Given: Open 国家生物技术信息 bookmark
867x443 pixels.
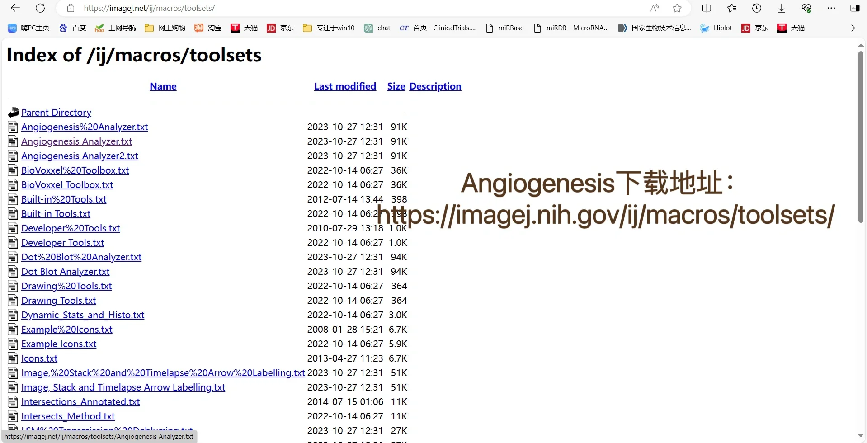Looking at the screenshot, I should (x=655, y=28).
